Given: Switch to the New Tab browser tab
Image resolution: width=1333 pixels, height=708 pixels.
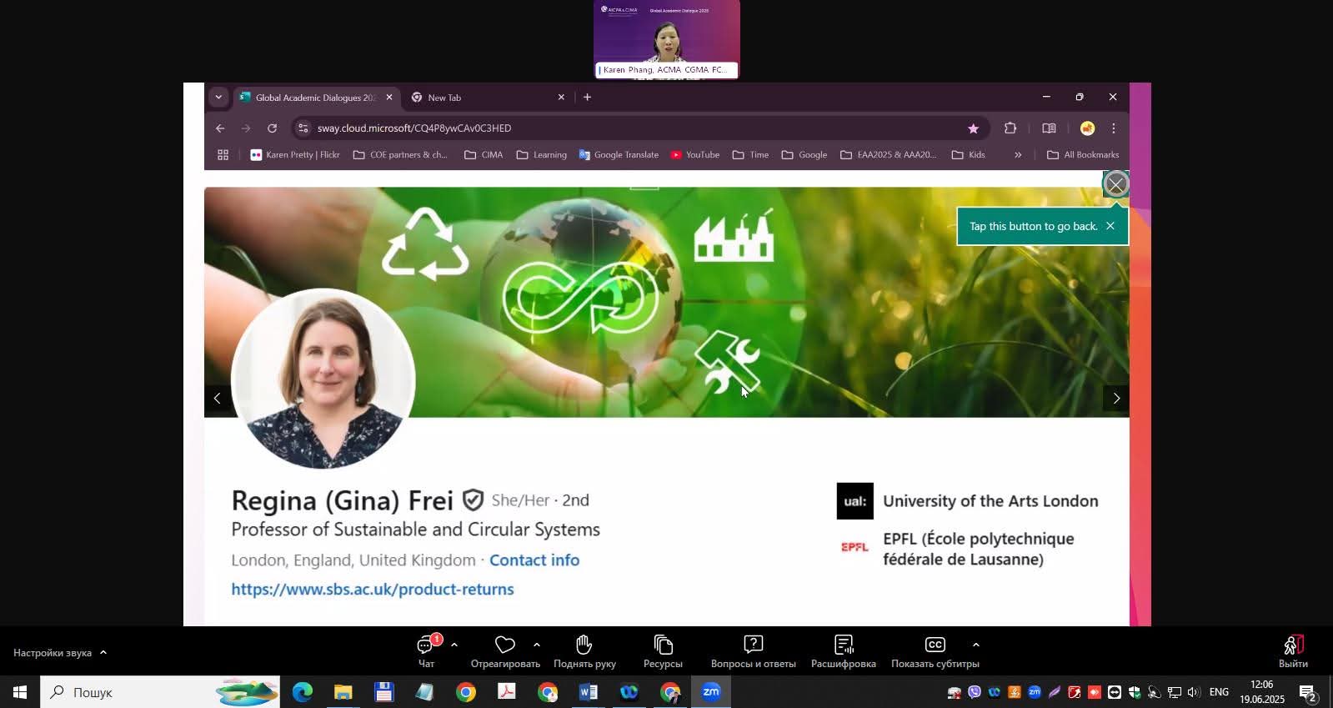Looking at the screenshot, I should coord(484,98).
